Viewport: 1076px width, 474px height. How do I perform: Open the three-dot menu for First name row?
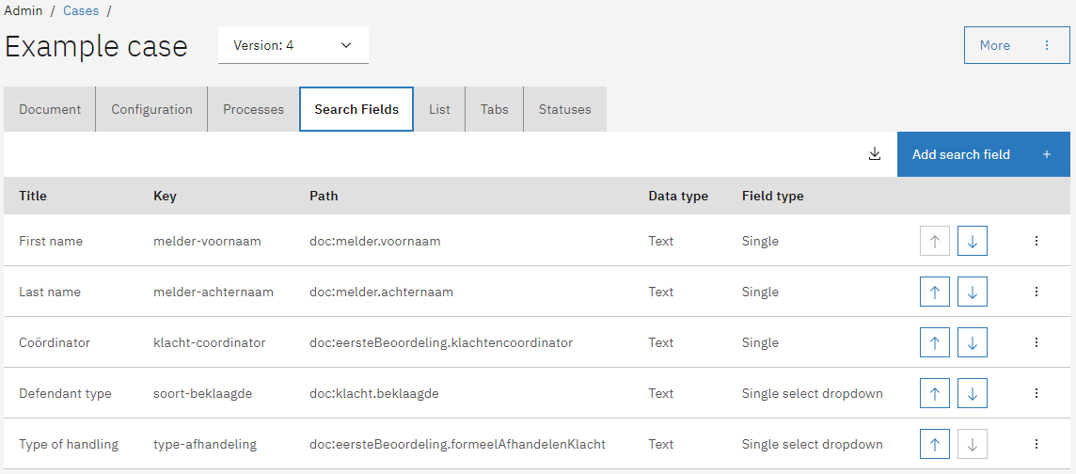pos(1036,241)
